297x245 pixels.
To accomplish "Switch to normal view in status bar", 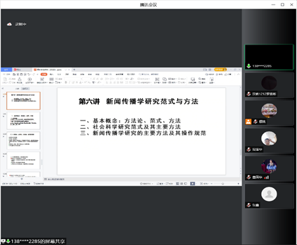I will (x=177, y=183).
